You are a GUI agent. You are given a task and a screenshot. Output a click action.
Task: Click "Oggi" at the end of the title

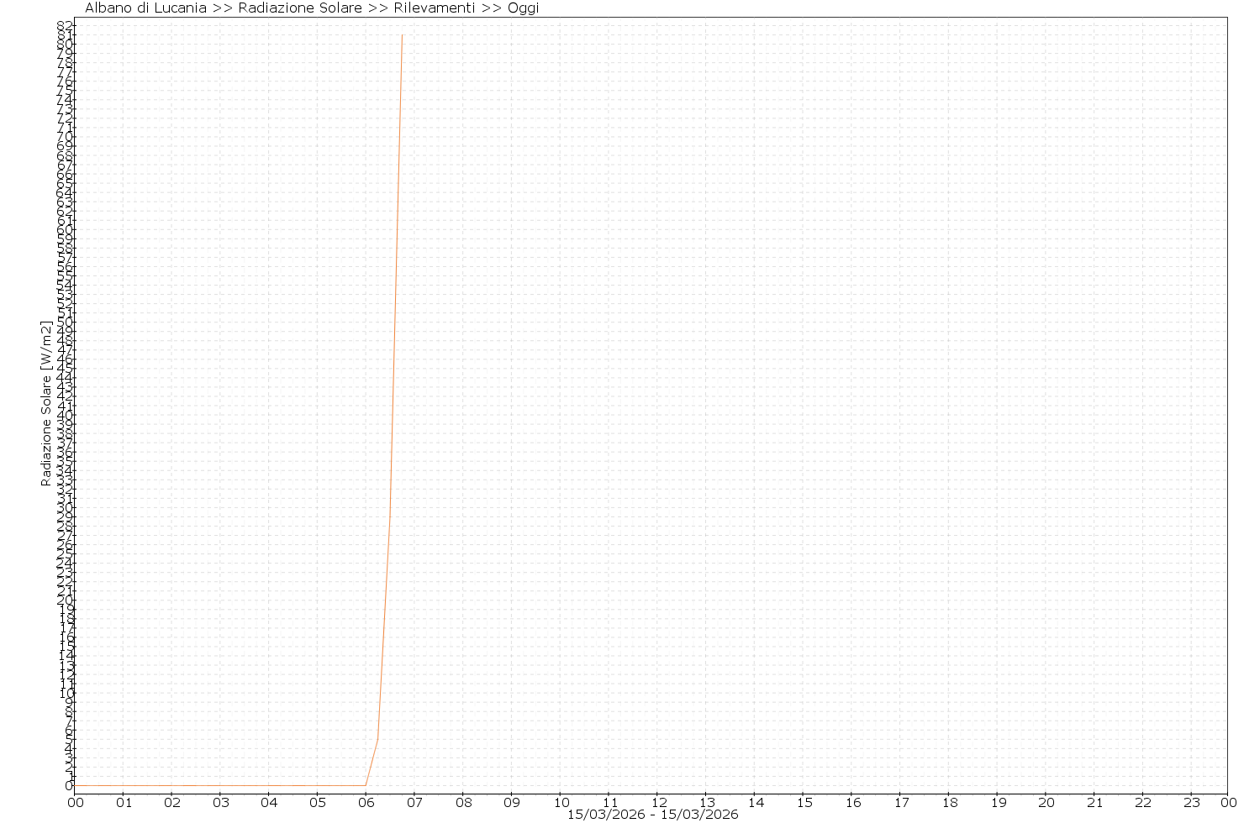(523, 8)
